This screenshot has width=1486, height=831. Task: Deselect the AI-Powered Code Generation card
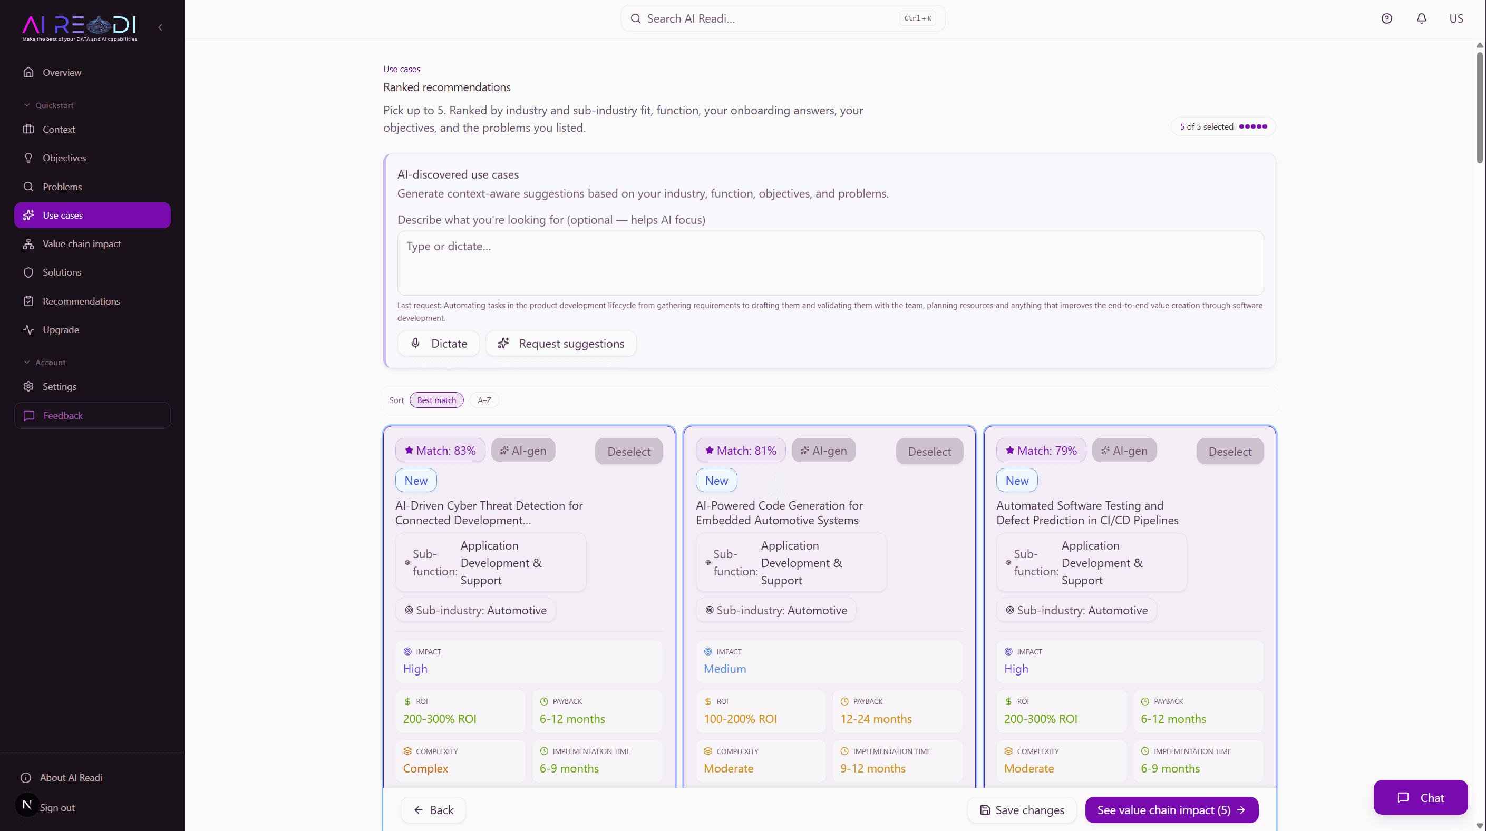[929, 452]
